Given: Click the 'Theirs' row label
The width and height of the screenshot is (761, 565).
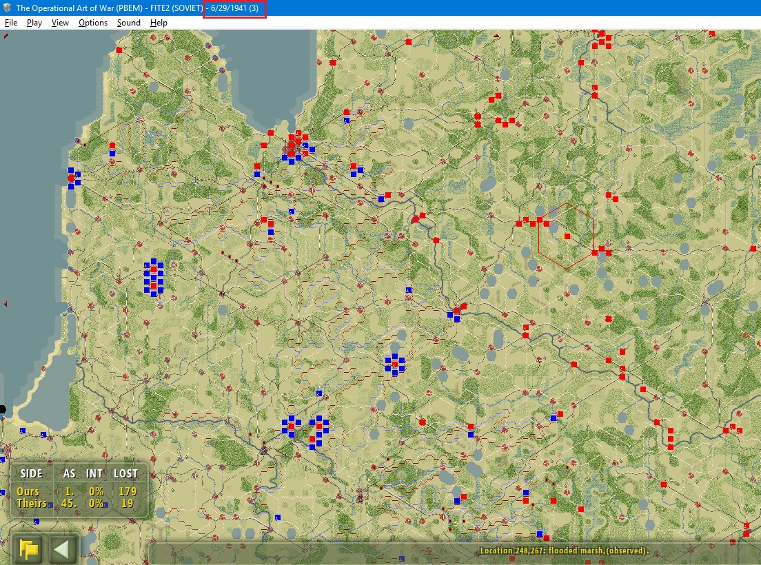Looking at the screenshot, I should point(32,504).
